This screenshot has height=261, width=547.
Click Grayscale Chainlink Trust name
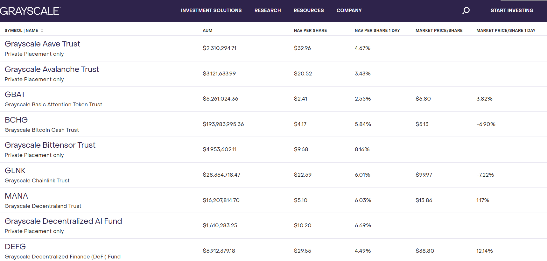[37, 180]
